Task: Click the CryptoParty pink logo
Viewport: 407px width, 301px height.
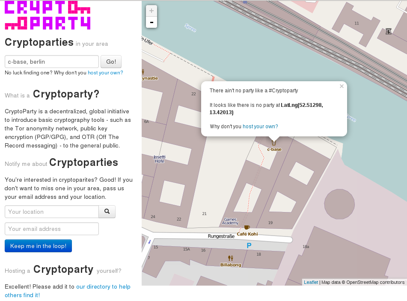Action: click(x=48, y=15)
